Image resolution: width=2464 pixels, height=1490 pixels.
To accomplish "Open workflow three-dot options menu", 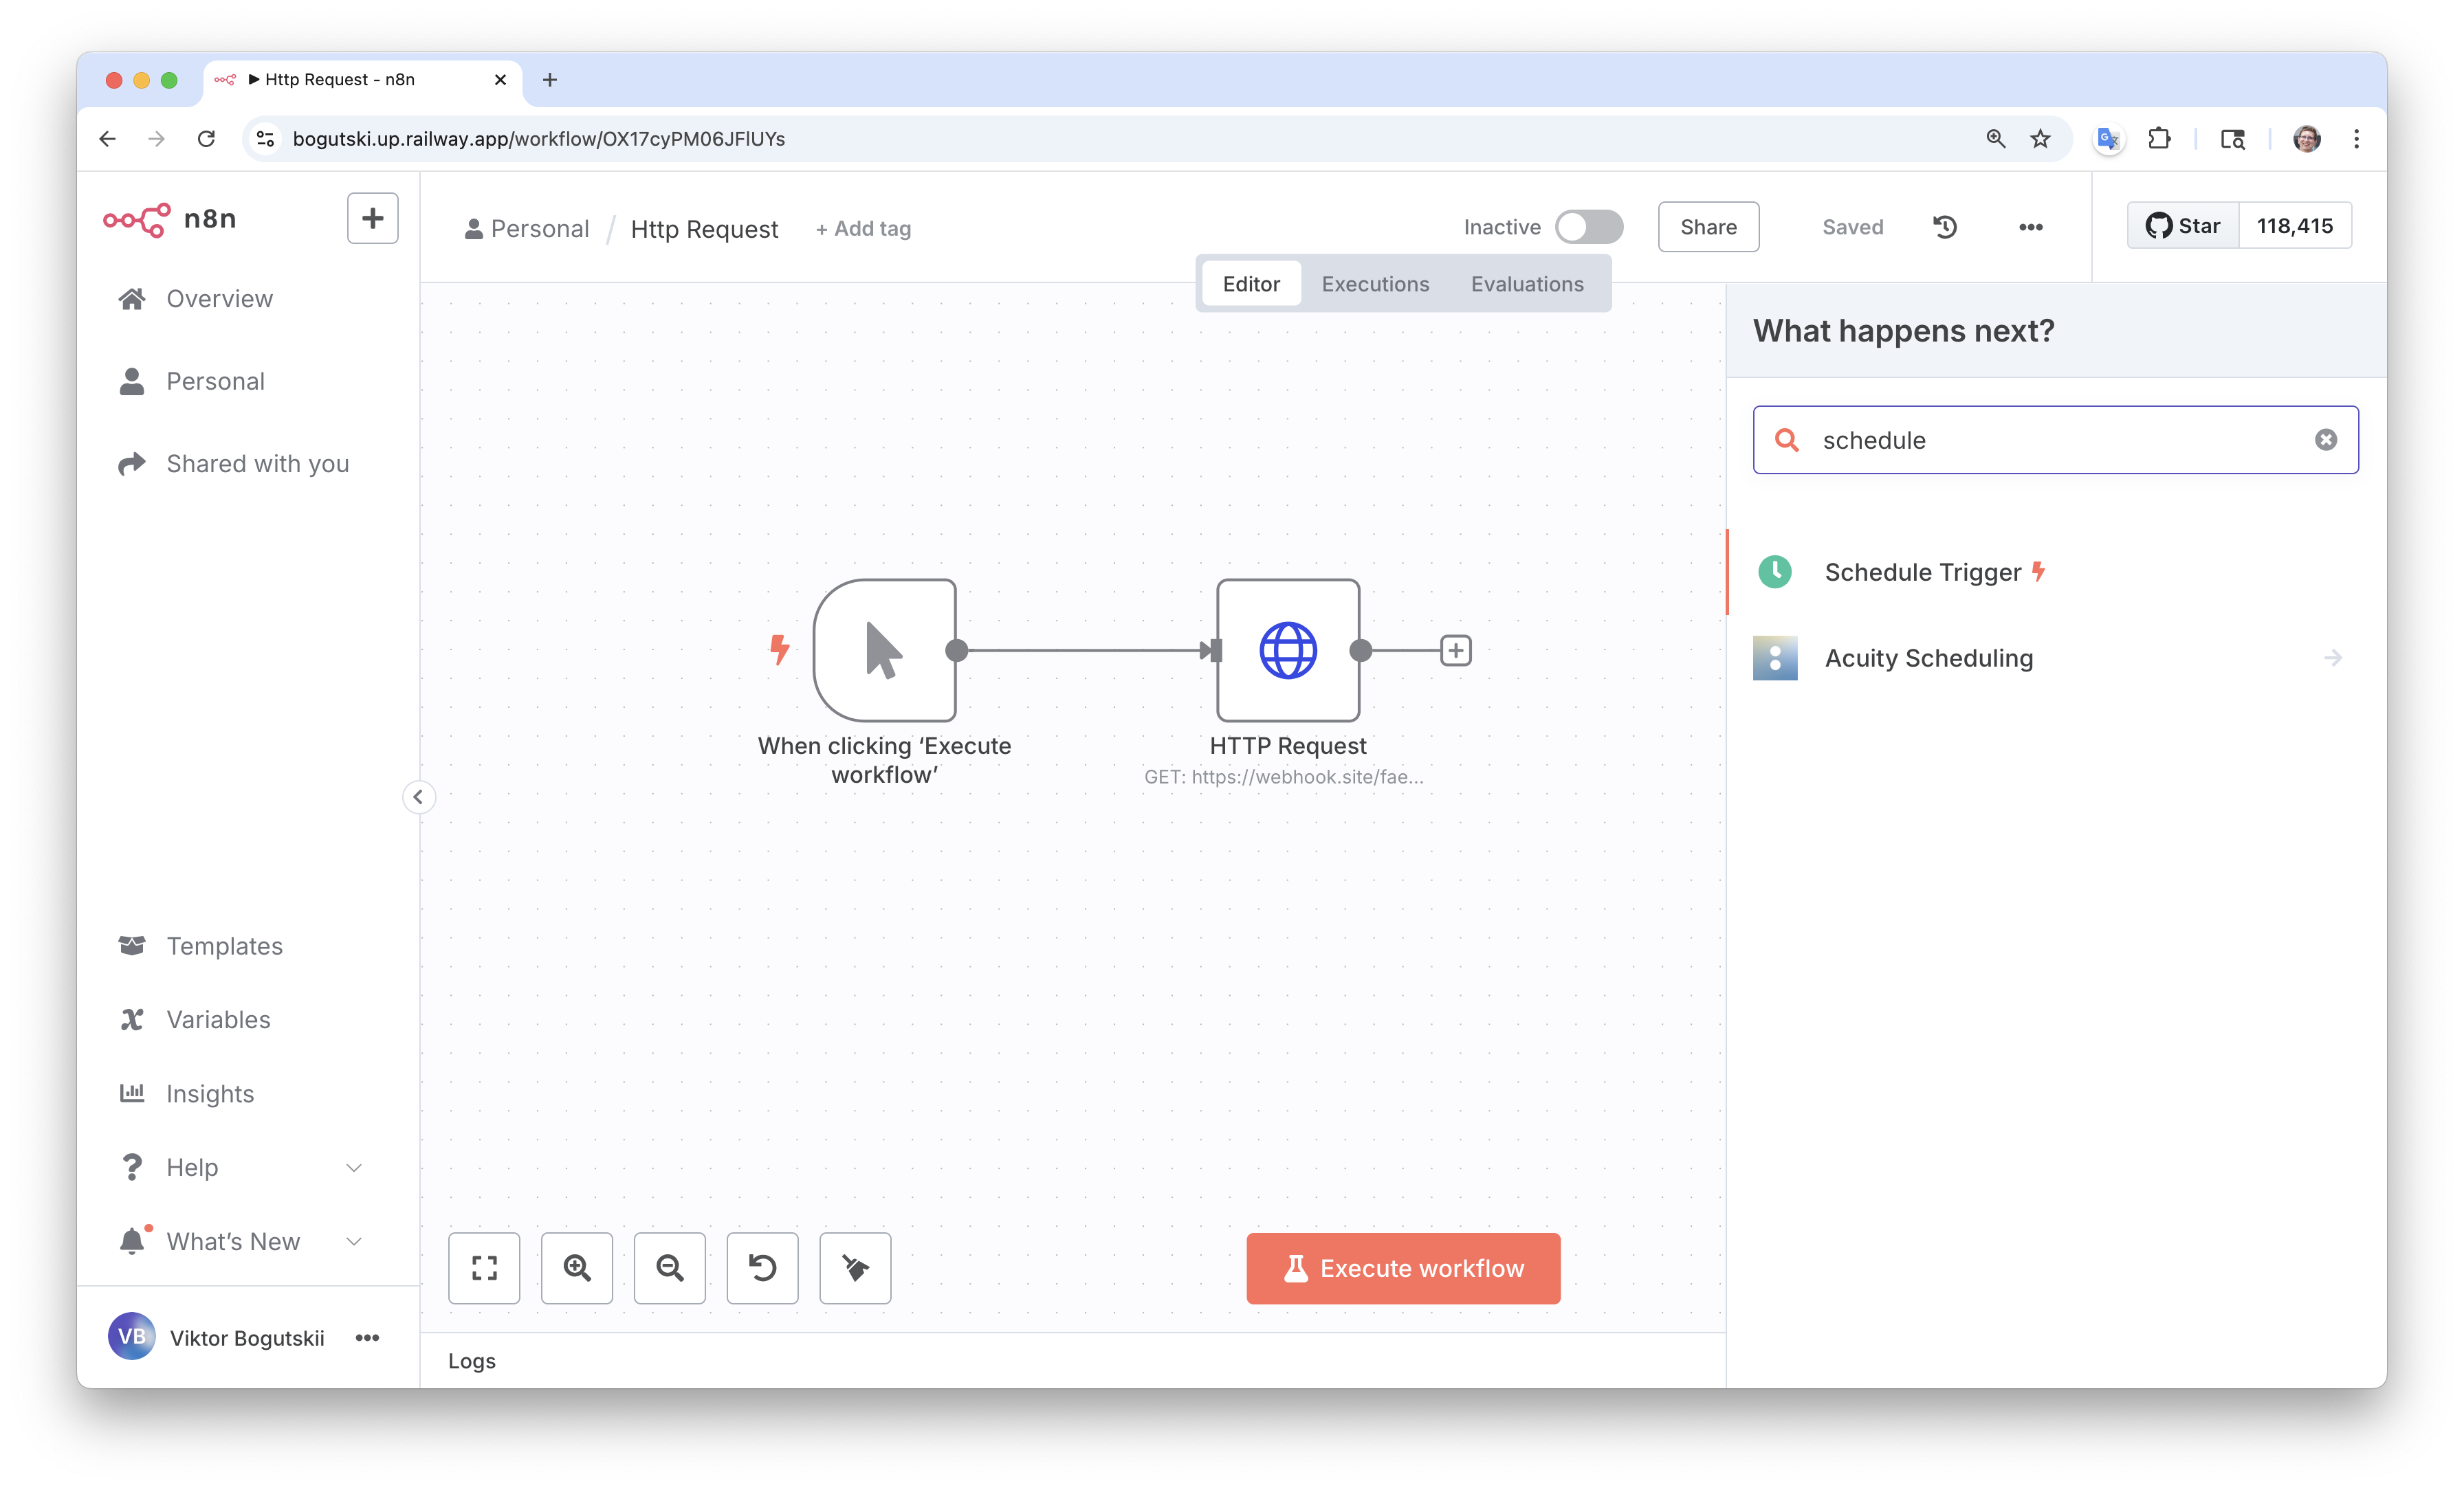I will pos(2030,227).
